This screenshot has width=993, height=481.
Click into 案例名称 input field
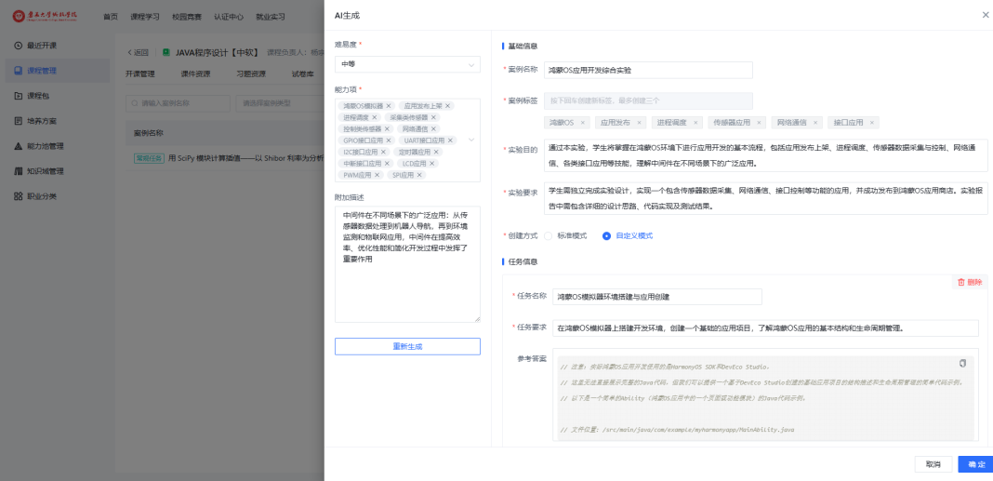click(x=648, y=71)
